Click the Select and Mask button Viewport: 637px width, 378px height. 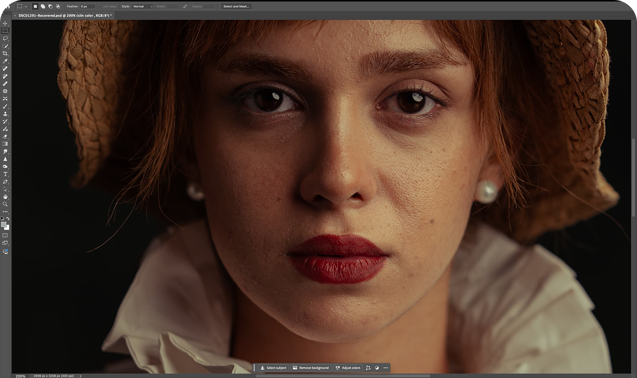click(x=236, y=6)
